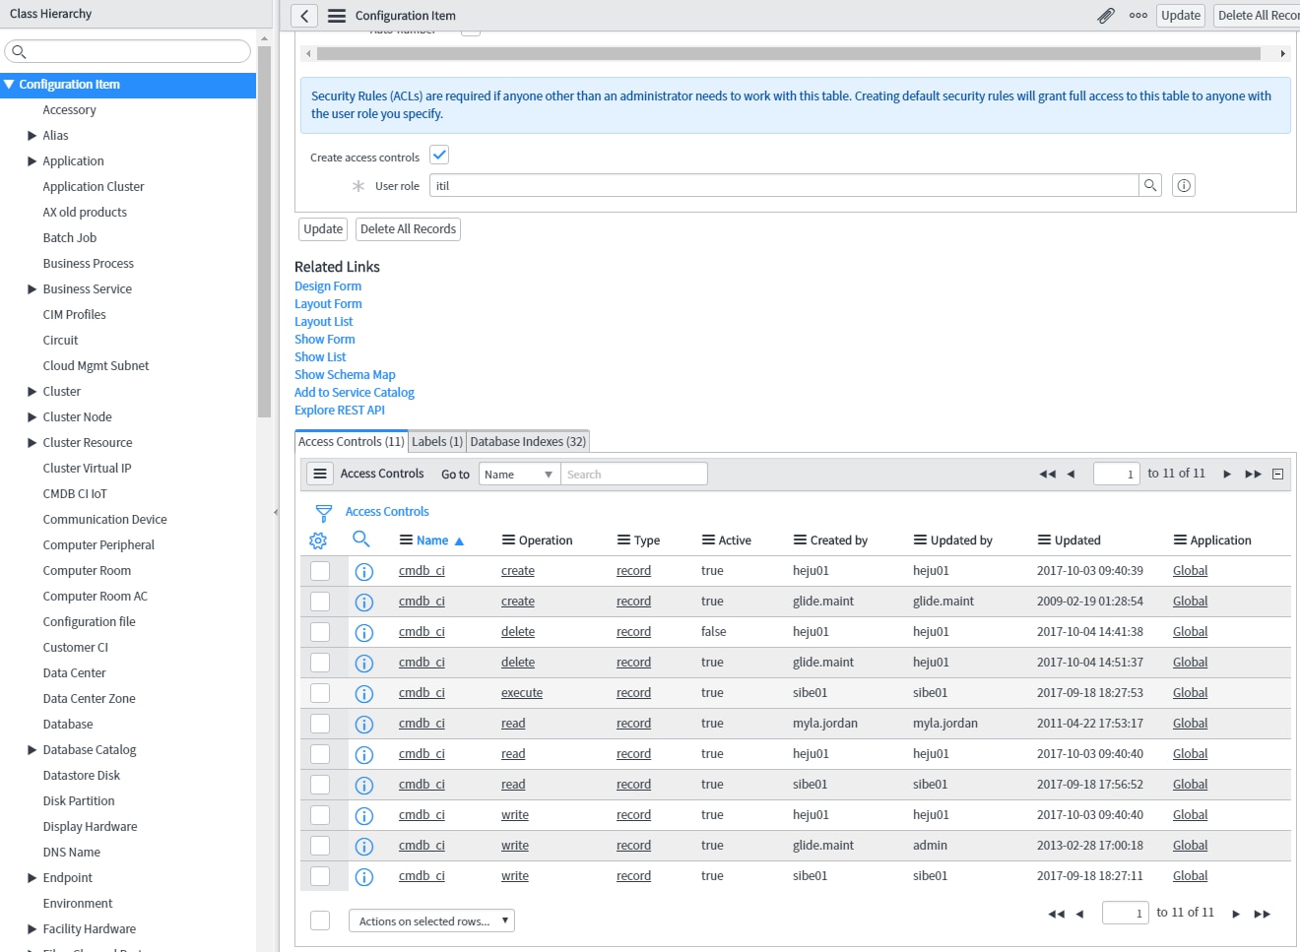The image size is (1300, 952).
Task: Click the Update button below the User role field
Action: coord(323,229)
